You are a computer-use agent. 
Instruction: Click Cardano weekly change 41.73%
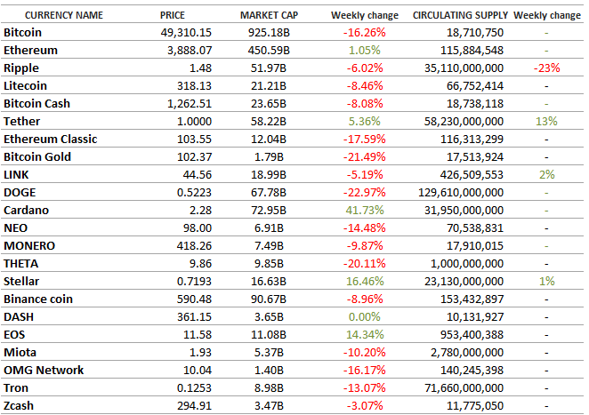click(x=365, y=210)
